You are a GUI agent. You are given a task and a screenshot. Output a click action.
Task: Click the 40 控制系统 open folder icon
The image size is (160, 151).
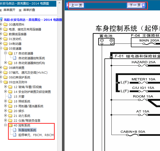click(x=10, y=125)
